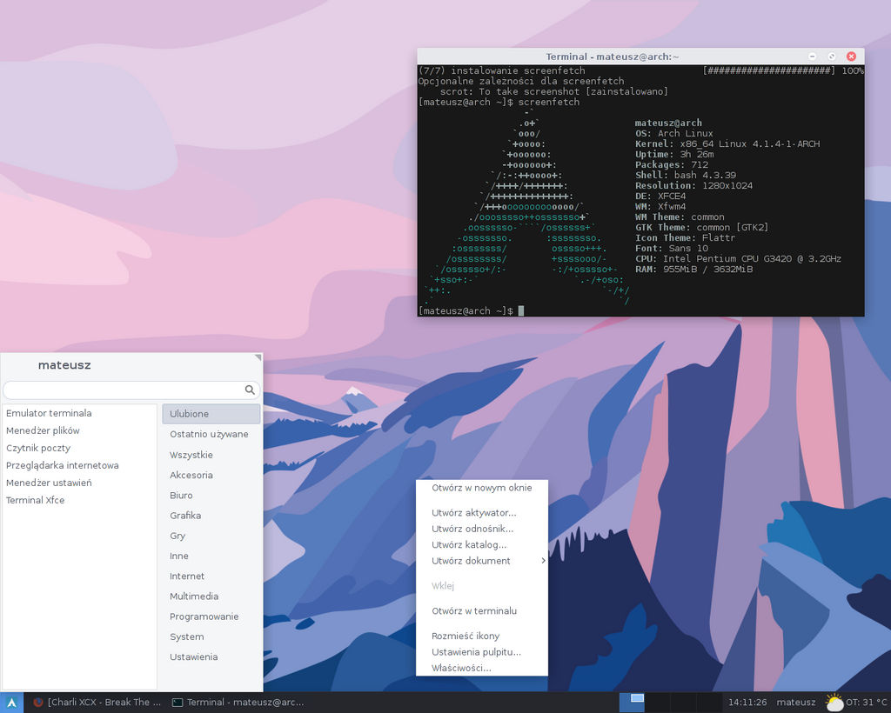Click the search magnifier in menu search box
This screenshot has width=891, height=713.
[x=250, y=390]
